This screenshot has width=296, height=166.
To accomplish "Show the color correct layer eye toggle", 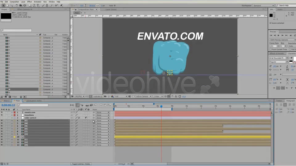I will [2, 118].
